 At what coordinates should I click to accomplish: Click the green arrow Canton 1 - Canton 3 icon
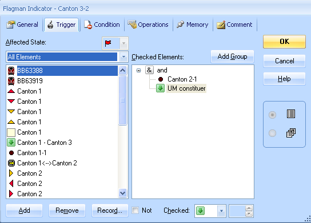click(x=11, y=143)
